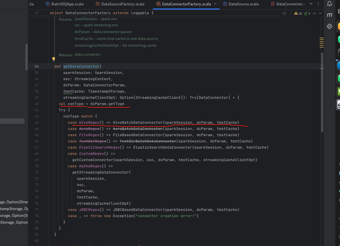Click the JDBCRegex case pattern
Screen dimensions: 340x246
(x=89, y=210)
